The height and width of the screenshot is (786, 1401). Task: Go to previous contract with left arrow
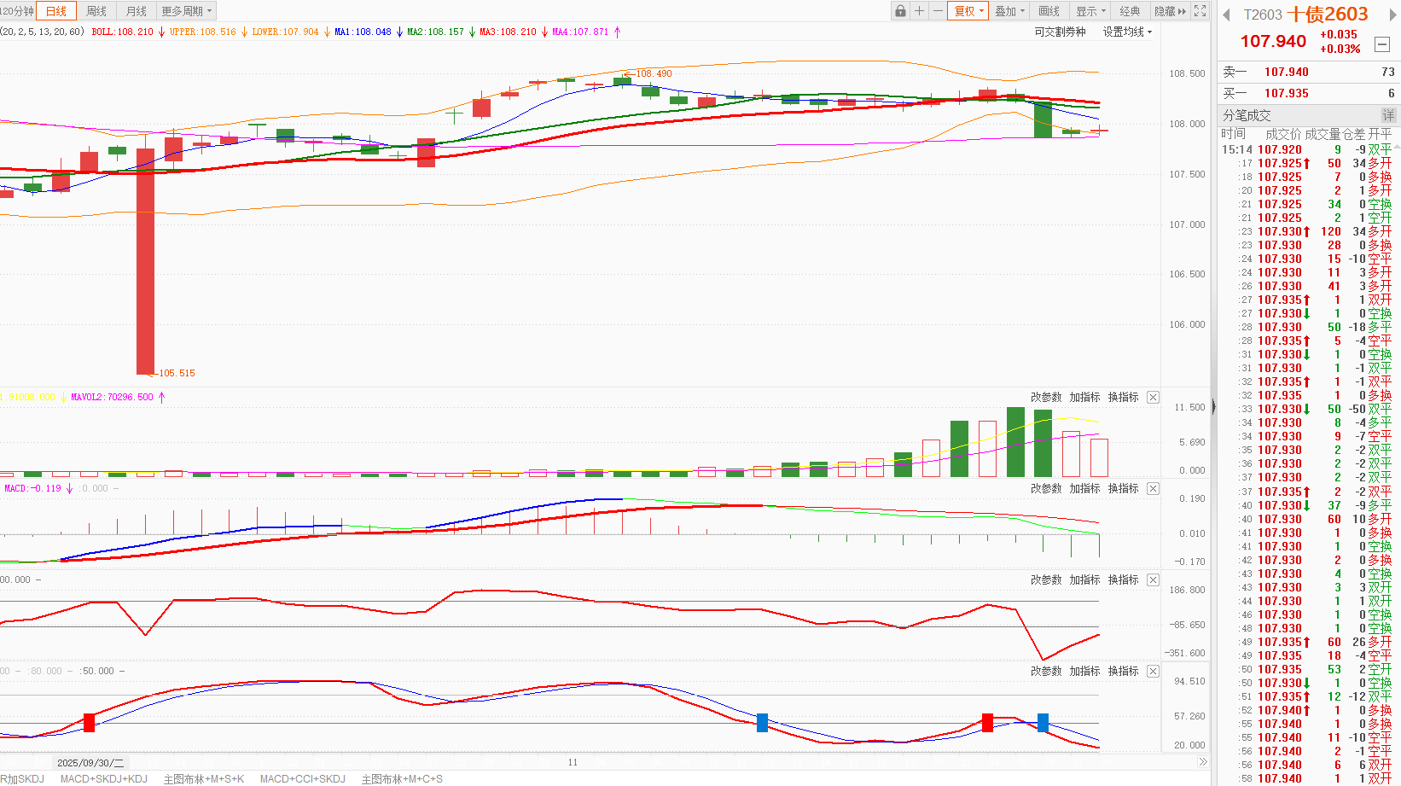coord(1226,15)
